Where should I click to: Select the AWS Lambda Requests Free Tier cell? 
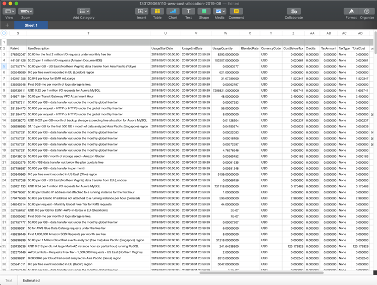tap(88, 252)
